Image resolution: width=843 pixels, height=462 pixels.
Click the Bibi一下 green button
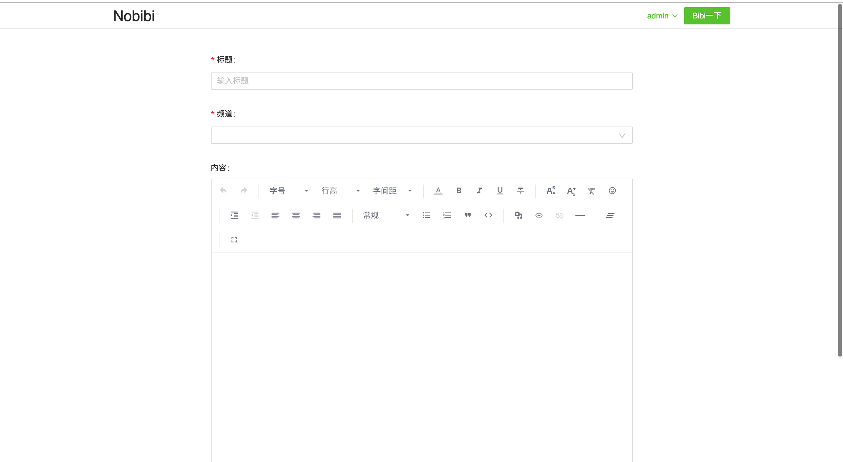(x=707, y=16)
